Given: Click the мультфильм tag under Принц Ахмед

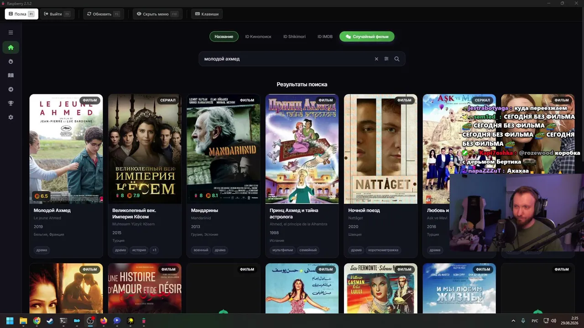Looking at the screenshot, I should (282, 250).
